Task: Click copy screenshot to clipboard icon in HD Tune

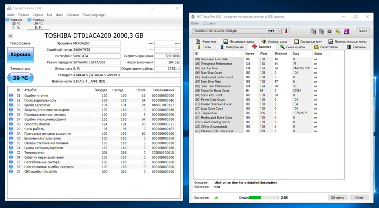Action: 322,31
